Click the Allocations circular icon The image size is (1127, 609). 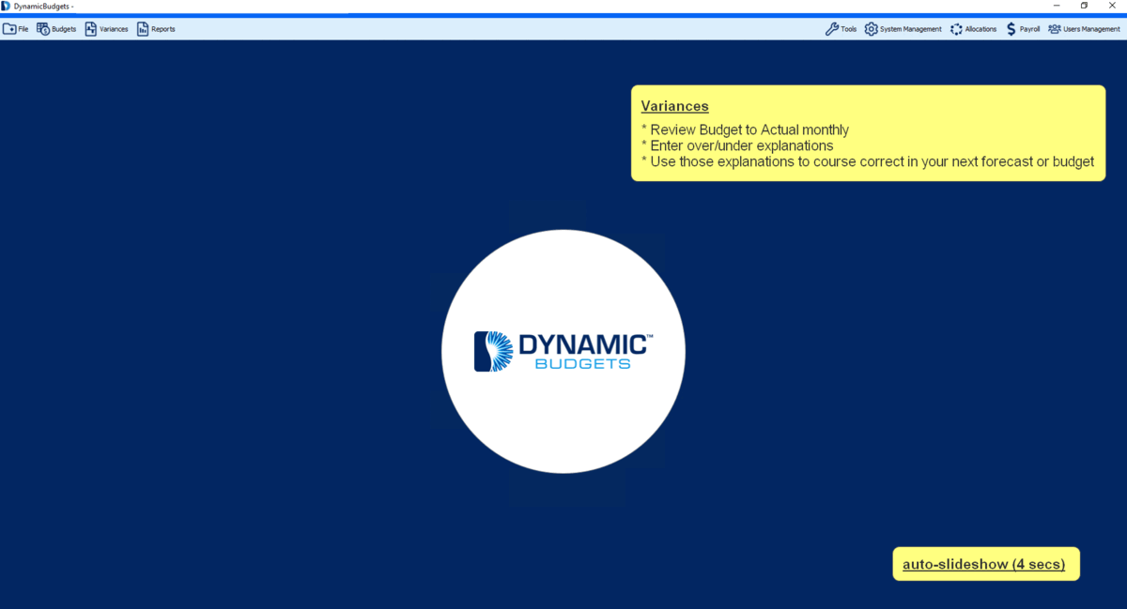(956, 29)
